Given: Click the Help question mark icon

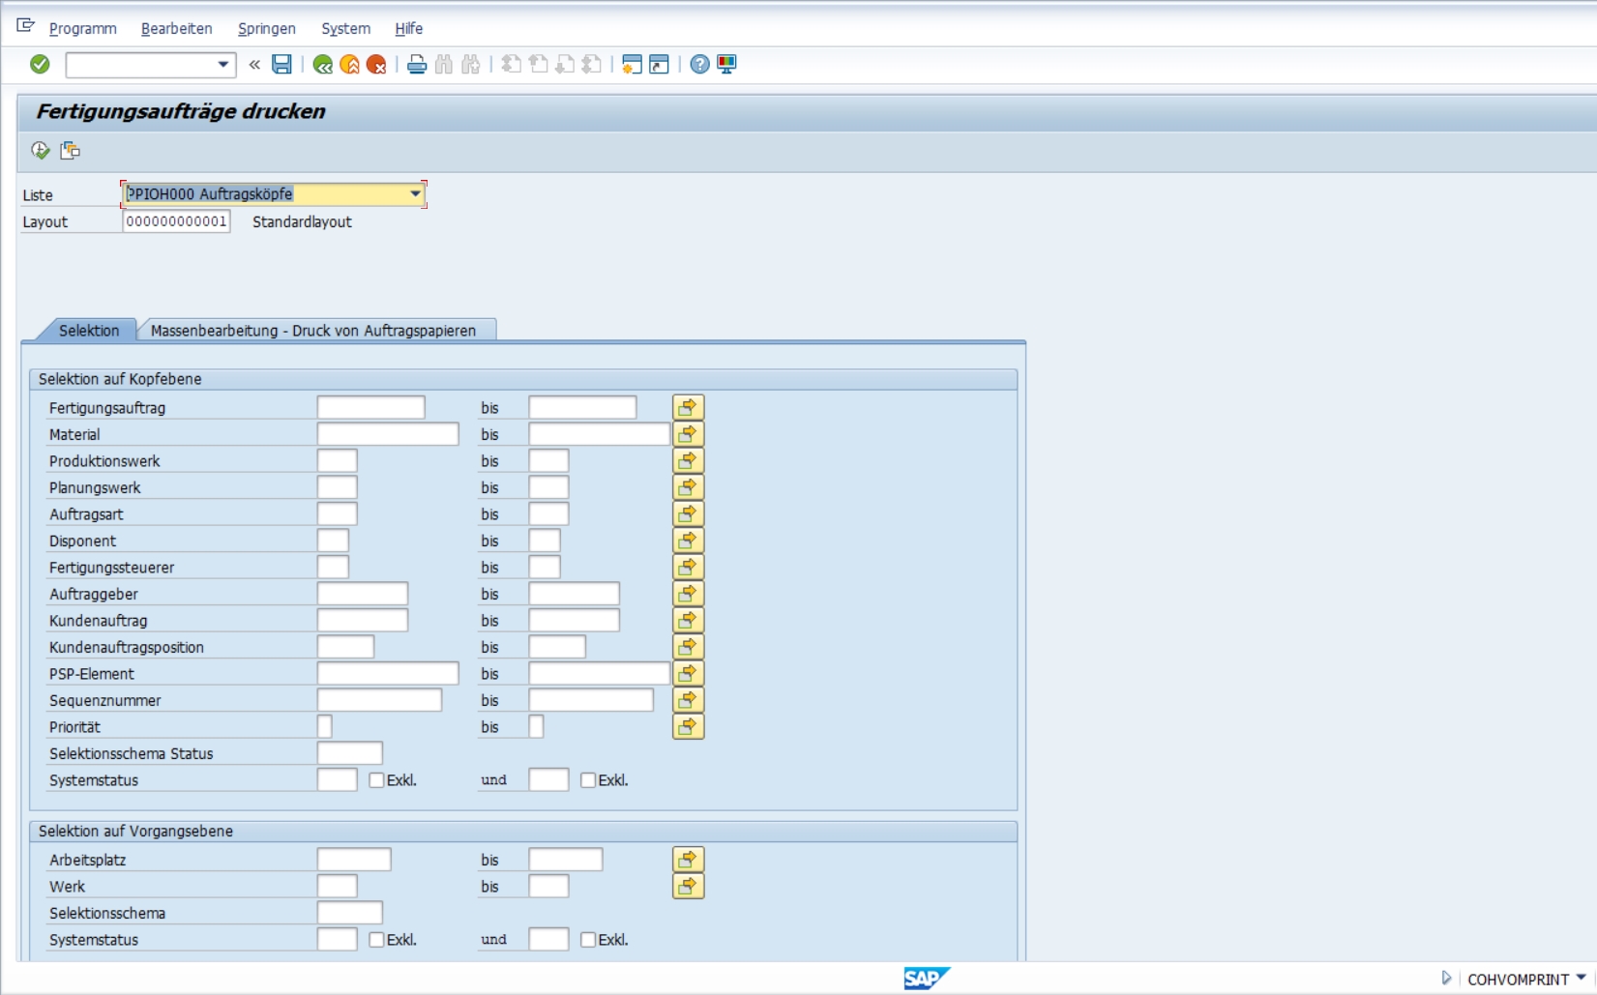Looking at the screenshot, I should point(699,64).
